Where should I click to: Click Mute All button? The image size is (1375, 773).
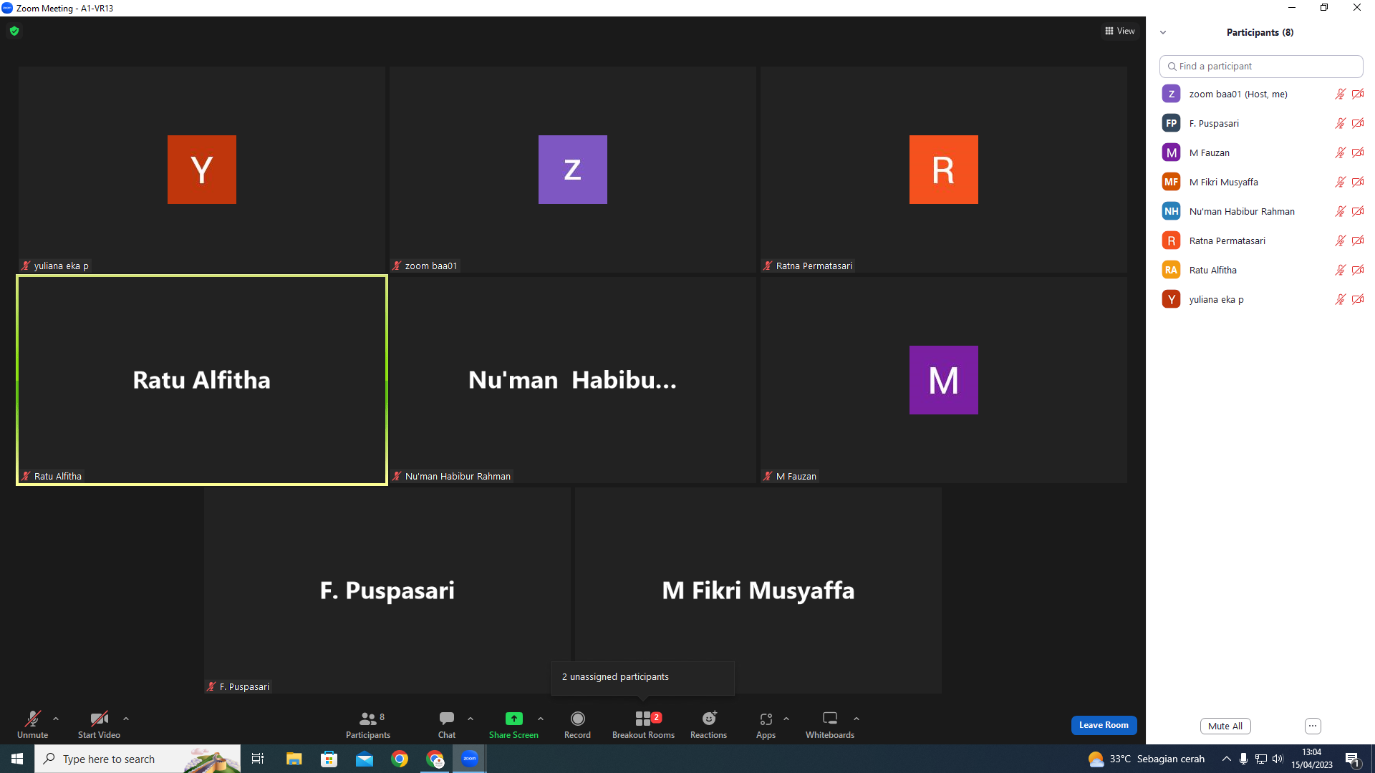coord(1225,726)
